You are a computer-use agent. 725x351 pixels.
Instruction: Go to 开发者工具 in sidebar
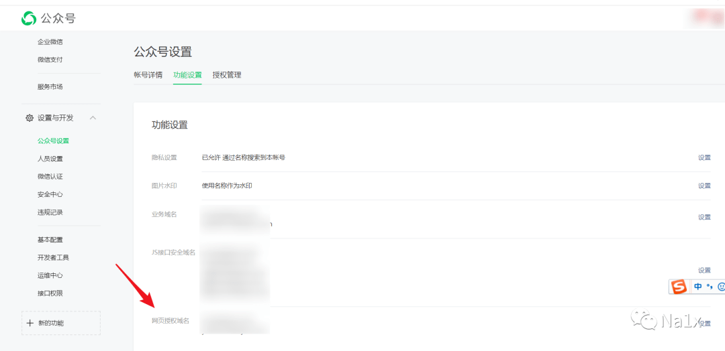pyautogui.click(x=53, y=258)
